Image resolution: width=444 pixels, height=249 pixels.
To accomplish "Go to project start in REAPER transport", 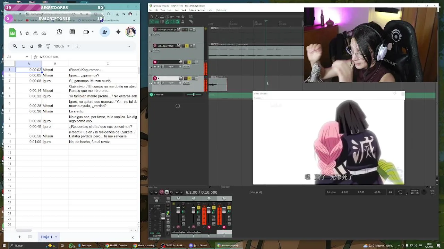I will tap(152, 192).
